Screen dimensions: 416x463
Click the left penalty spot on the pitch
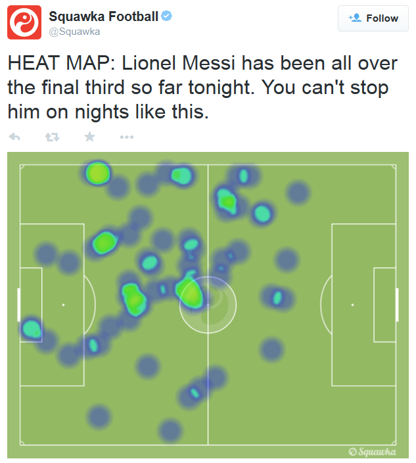click(64, 305)
